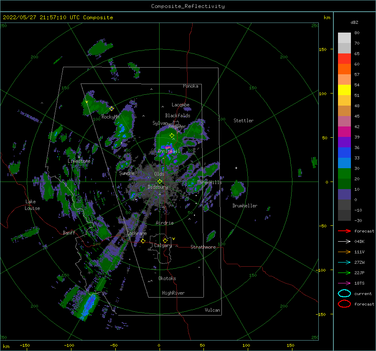Viewport: 376px width, 351px height.
Task: Click the Didsbury label near radar center
Action: point(158,187)
